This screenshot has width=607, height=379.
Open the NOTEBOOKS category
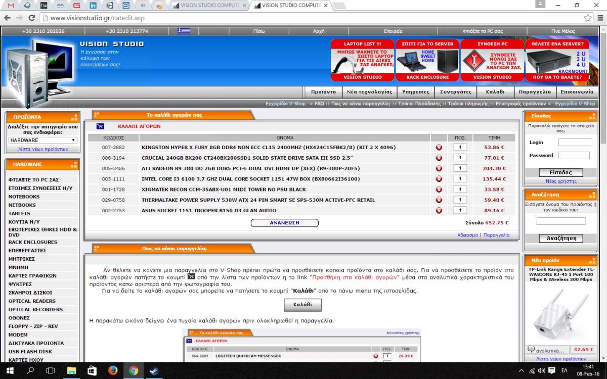point(24,197)
